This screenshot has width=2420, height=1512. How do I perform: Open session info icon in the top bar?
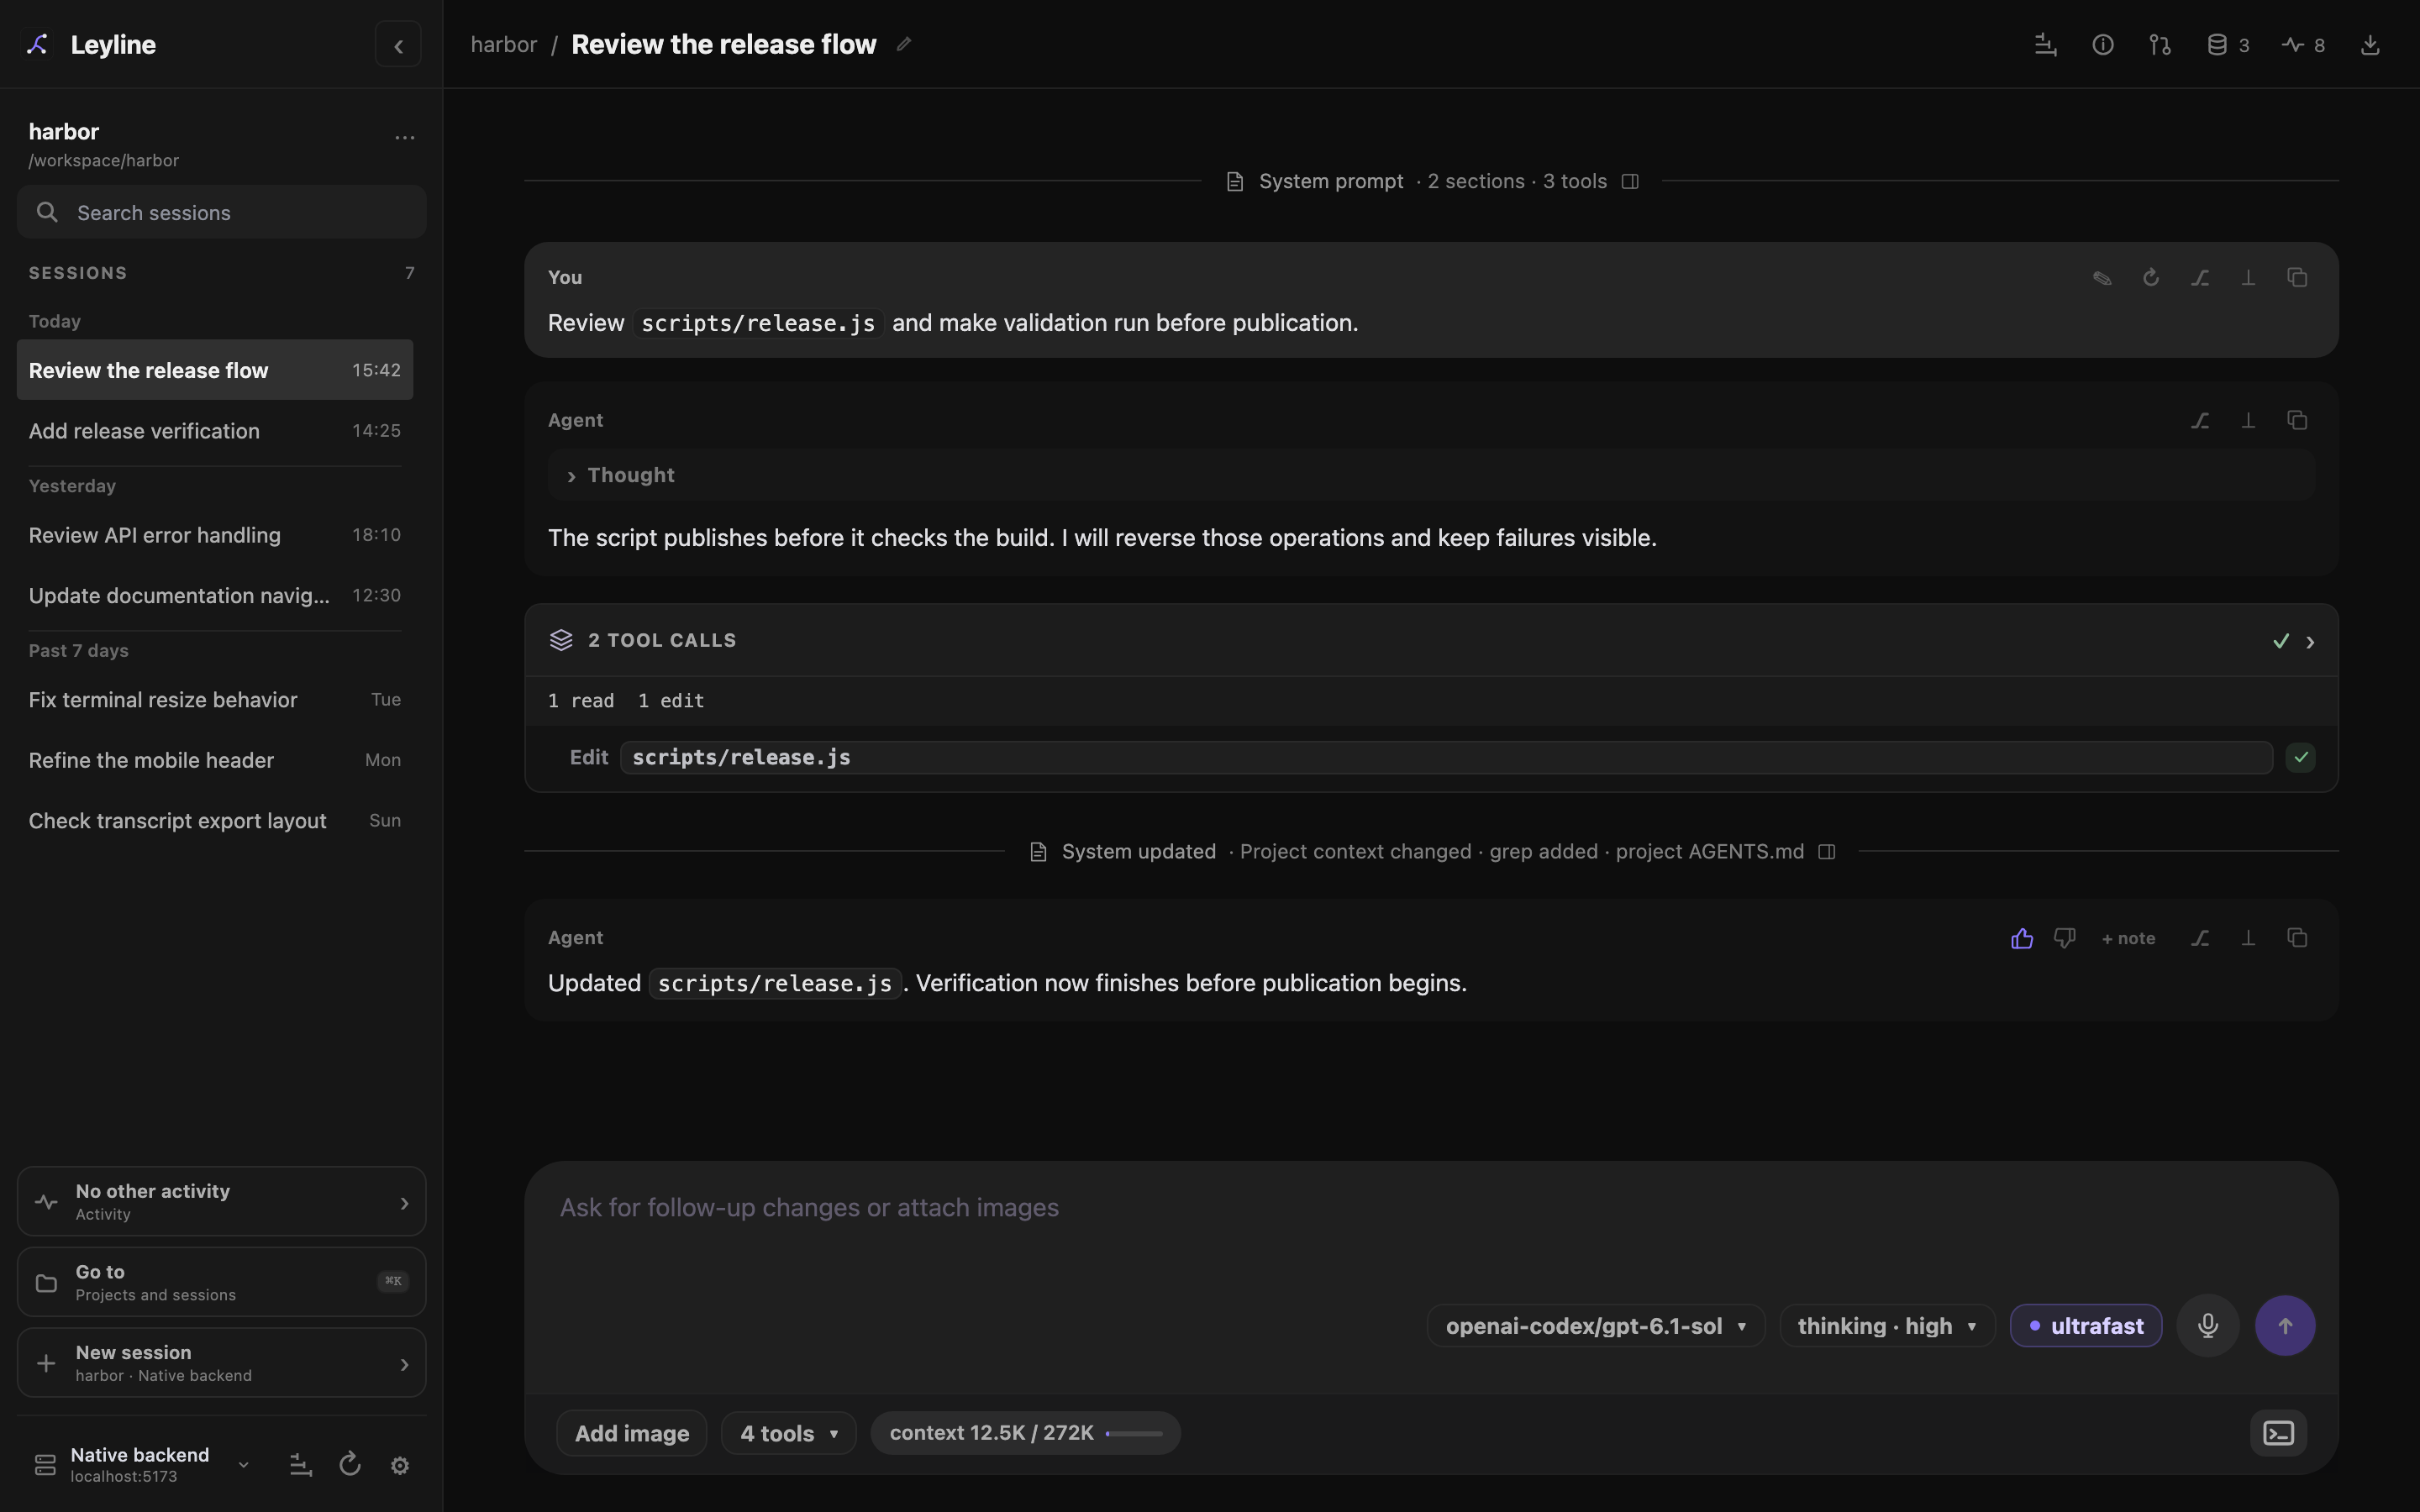point(2103,45)
